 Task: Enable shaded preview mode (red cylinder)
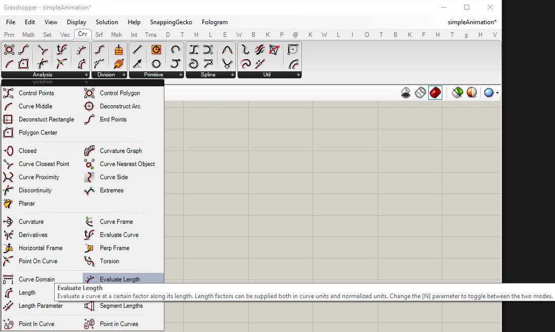tap(435, 93)
